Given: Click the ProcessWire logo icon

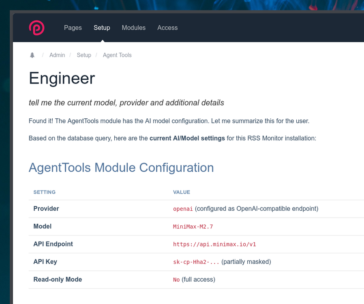Looking at the screenshot, I should pos(36,28).
